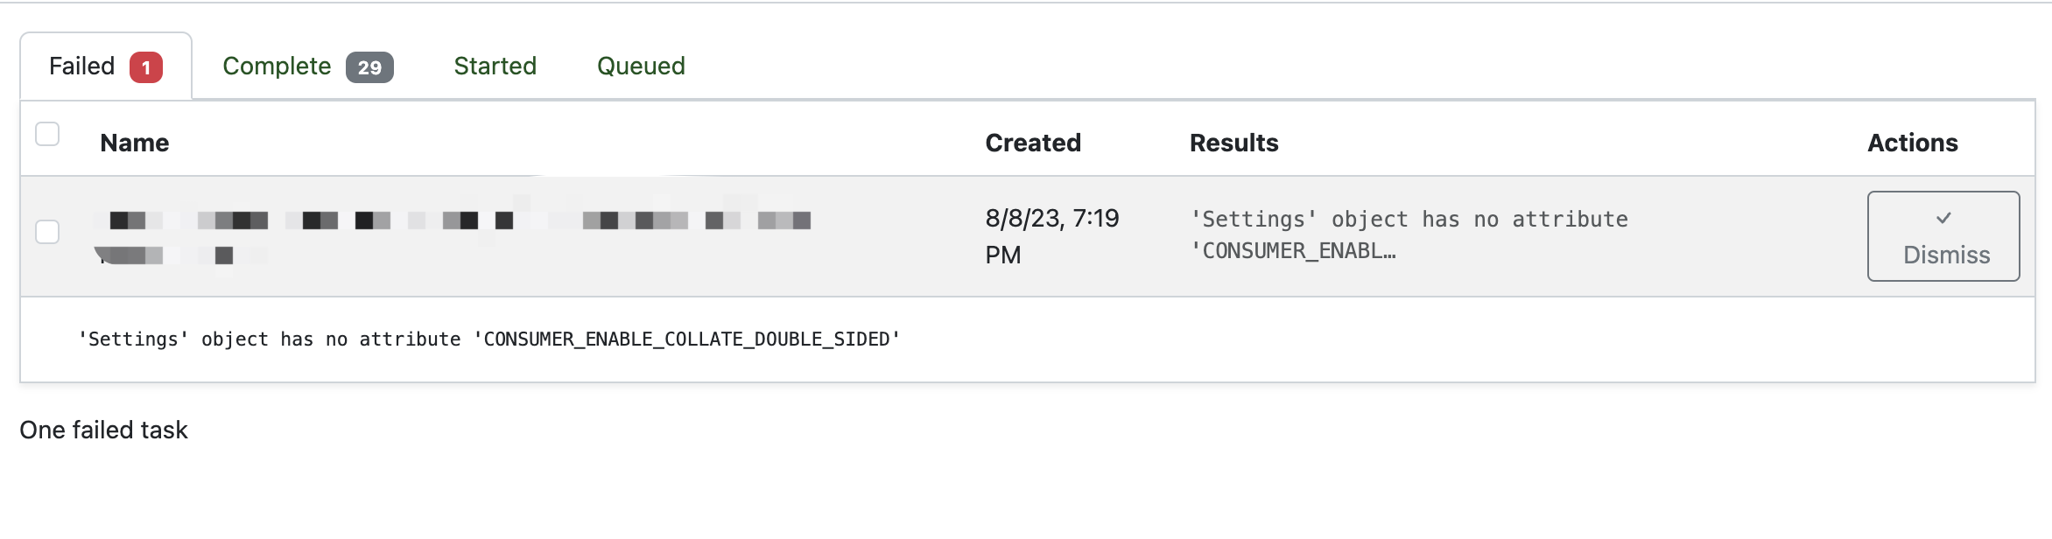Sort the table by the Name column
This screenshot has height=539, width=2052.
click(x=134, y=142)
